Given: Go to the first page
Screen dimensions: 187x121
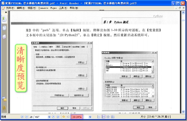Looking at the screenshot, I should tap(22, 117).
